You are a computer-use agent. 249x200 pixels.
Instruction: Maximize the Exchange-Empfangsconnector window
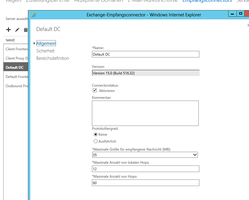tap(241, 14)
